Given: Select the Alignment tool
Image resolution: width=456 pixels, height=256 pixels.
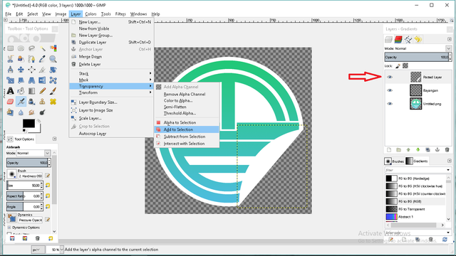Looking at the screenshot, I should point(31,70).
